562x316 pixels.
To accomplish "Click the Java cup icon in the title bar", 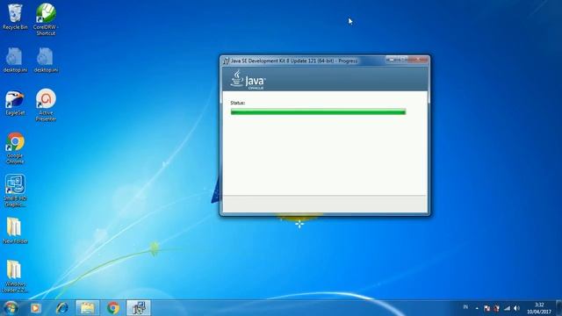I will 226,61.
